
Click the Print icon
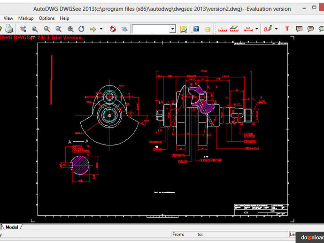click(9, 29)
